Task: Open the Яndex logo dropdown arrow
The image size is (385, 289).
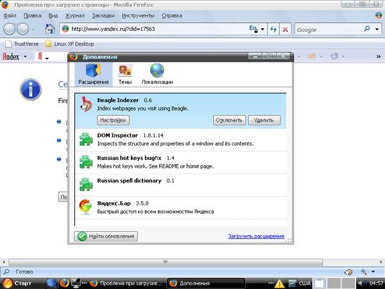Action: click(x=25, y=57)
